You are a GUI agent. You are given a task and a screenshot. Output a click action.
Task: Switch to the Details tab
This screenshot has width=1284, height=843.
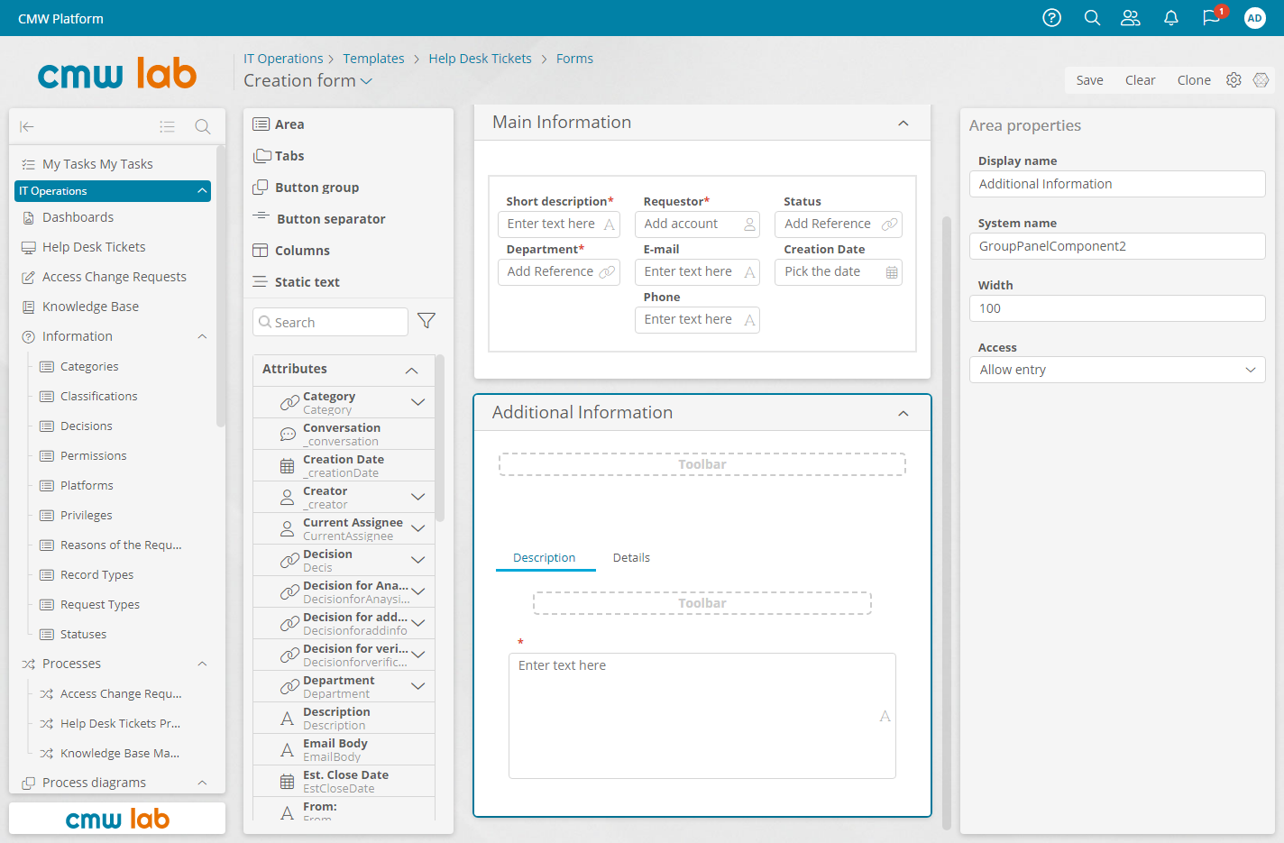(631, 557)
